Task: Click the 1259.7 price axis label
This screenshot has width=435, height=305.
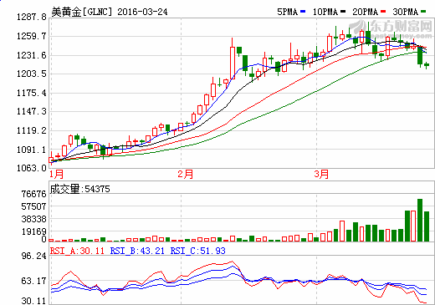Action: [32, 36]
